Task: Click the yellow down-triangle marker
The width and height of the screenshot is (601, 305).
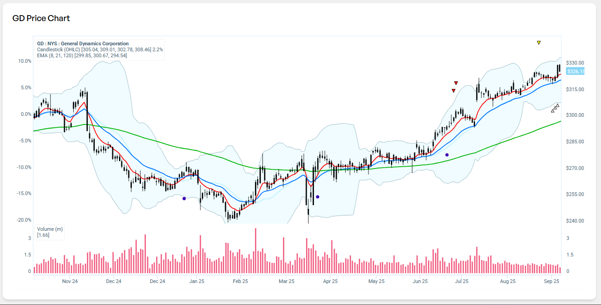Action: tap(539, 43)
